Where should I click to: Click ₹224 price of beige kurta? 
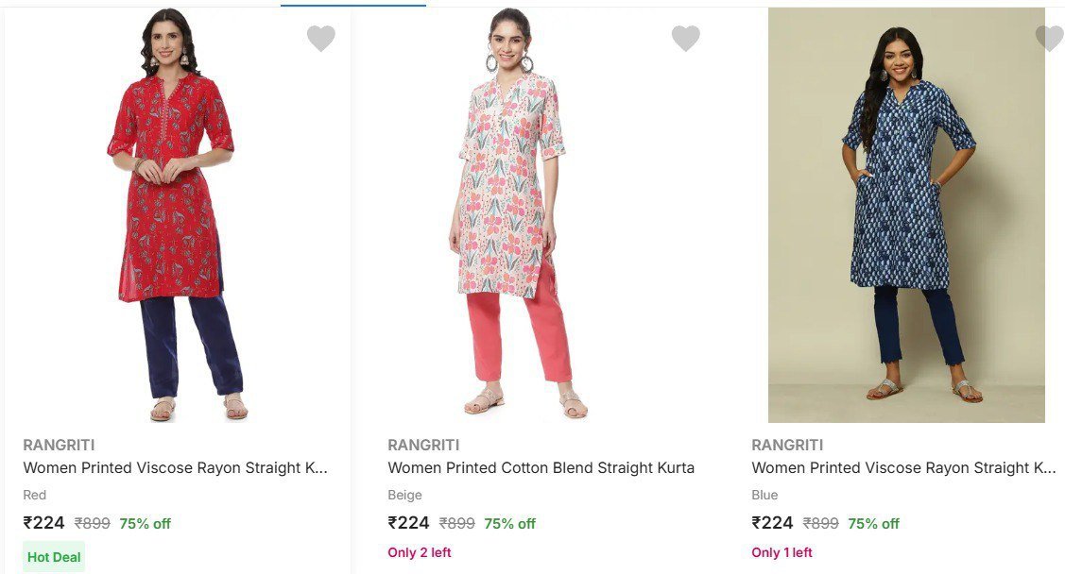click(x=408, y=523)
